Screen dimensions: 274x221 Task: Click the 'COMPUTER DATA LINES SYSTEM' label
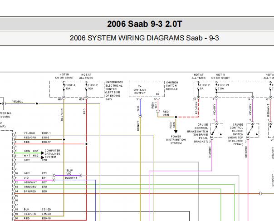[52, 154]
